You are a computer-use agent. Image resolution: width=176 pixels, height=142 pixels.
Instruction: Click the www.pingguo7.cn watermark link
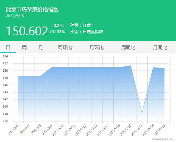[x=163, y=139]
